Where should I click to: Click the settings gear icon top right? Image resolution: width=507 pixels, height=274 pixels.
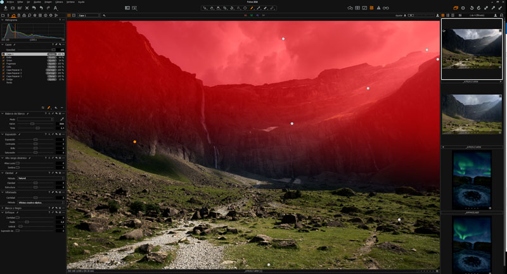(x=463, y=8)
